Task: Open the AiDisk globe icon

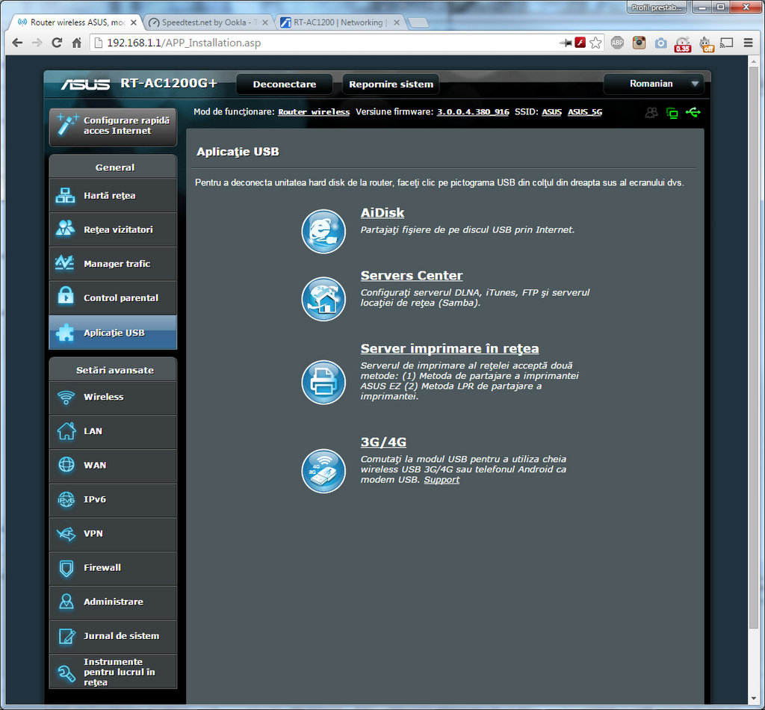Action: coord(323,231)
